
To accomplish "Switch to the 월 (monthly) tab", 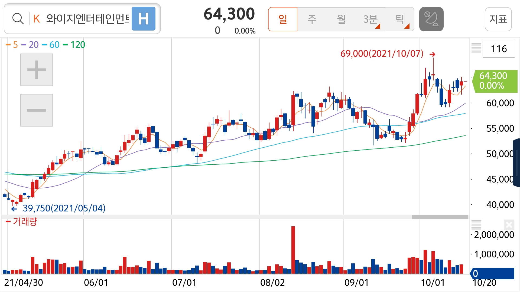I will coord(341,19).
